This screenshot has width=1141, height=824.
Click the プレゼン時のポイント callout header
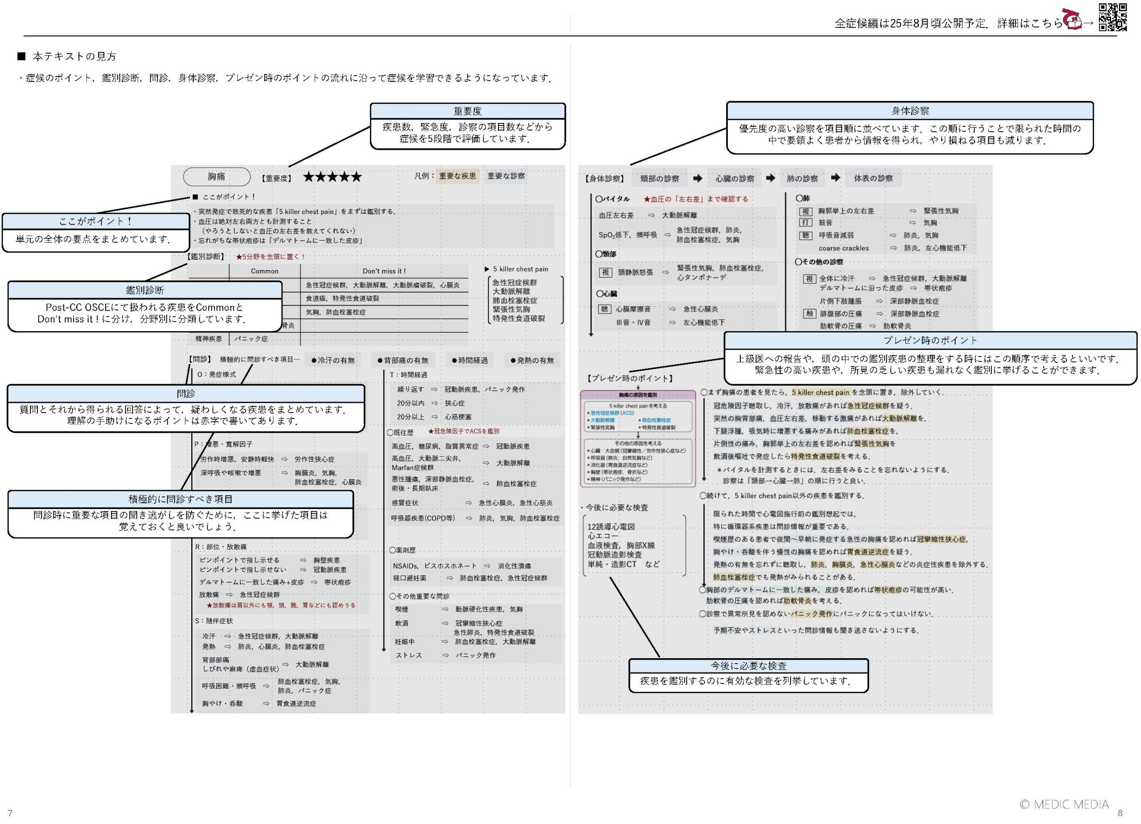click(930, 340)
